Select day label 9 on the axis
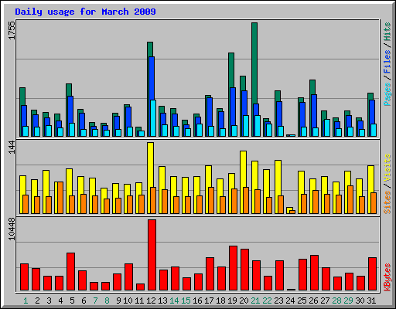Image resolution: width=396 pixels, height=309 pixels. [118, 301]
